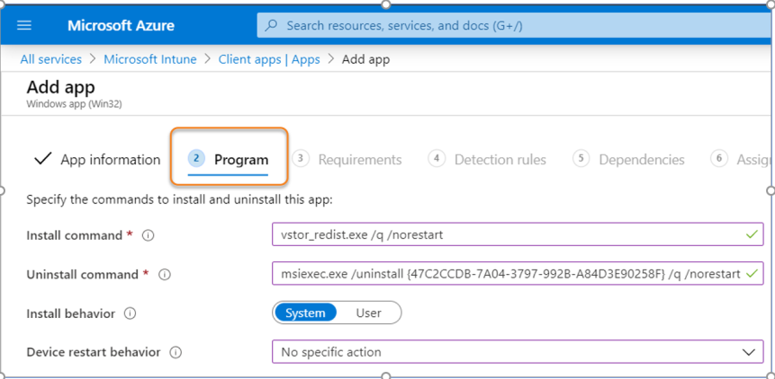The height and width of the screenshot is (379, 775).
Task: Click Uninstall command info icon
Action: [x=165, y=275]
